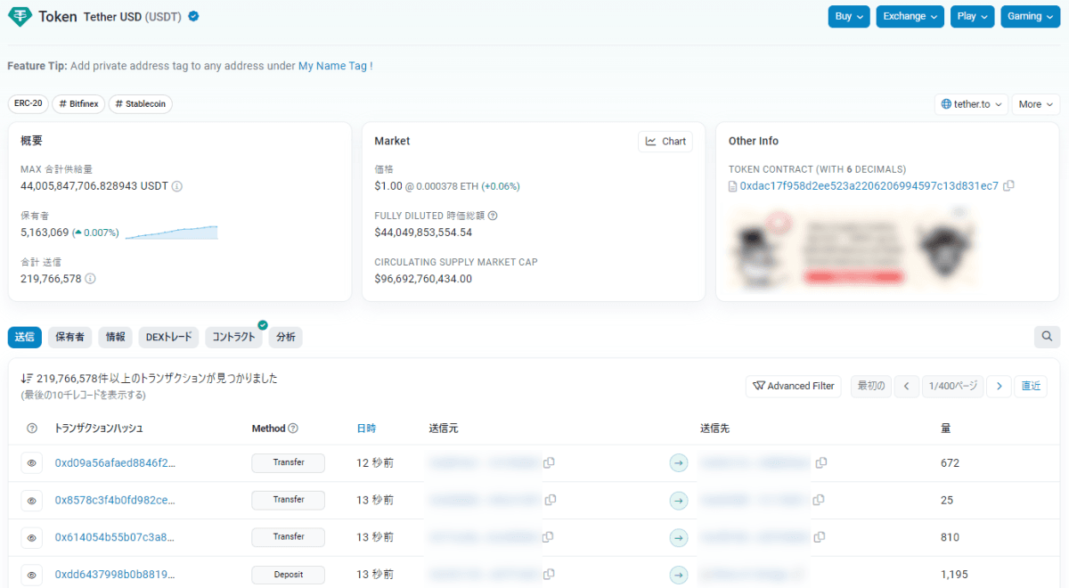Click the market cap value $96,692,760,434.00
Image resolution: width=1069 pixels, height=588 pixels.
click(423, 279)
